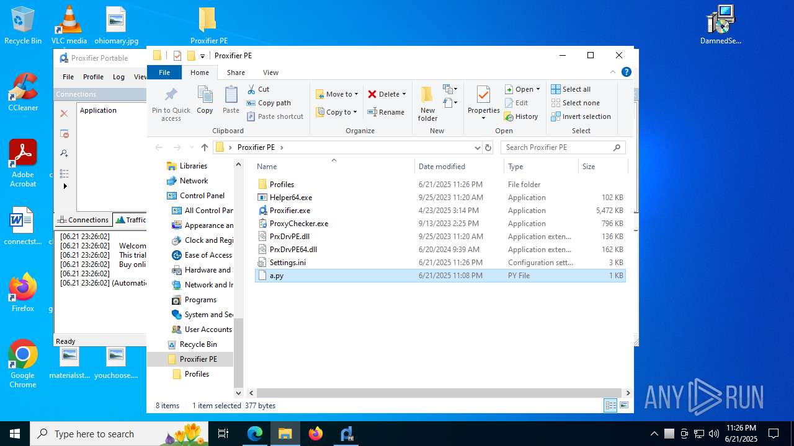
Task: Click the Copy ribbon icon
Action: [205, 100]
